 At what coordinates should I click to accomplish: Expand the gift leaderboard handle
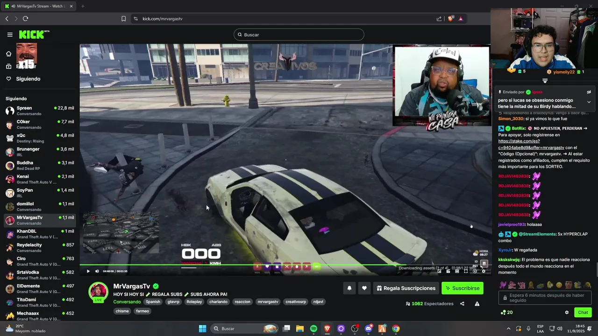(545, 81)
